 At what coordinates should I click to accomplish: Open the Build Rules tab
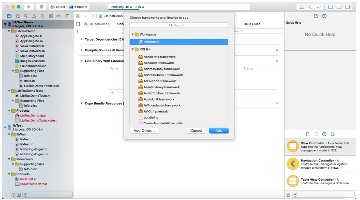[x=252, y=24]
